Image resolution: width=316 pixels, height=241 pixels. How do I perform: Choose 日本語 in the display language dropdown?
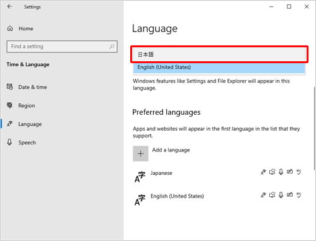[219, 54]
